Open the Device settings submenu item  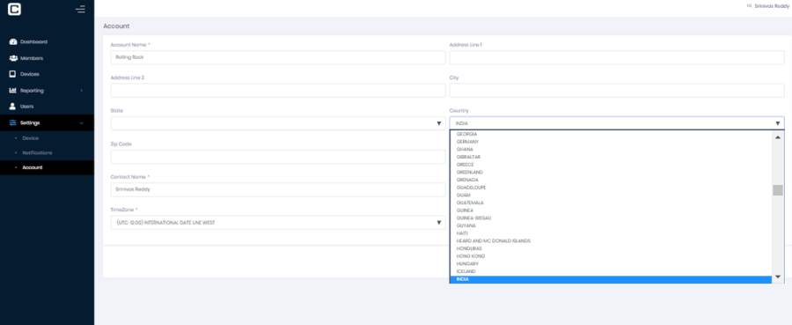point(30,138)
